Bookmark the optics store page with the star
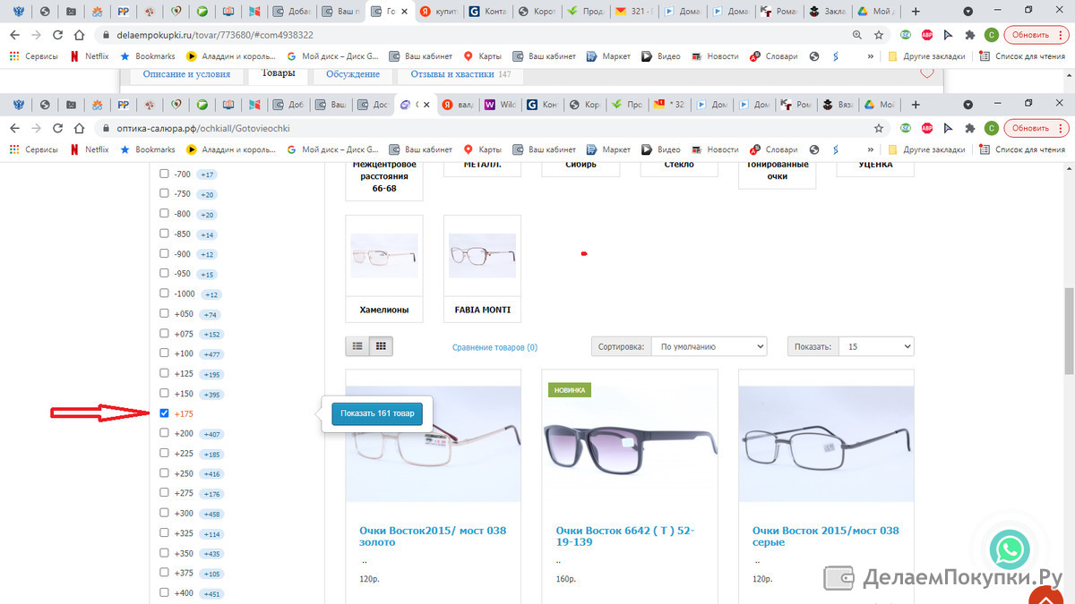Image resolution: width=1075 pixels, height=604 pixels. (x=880, y=128)
